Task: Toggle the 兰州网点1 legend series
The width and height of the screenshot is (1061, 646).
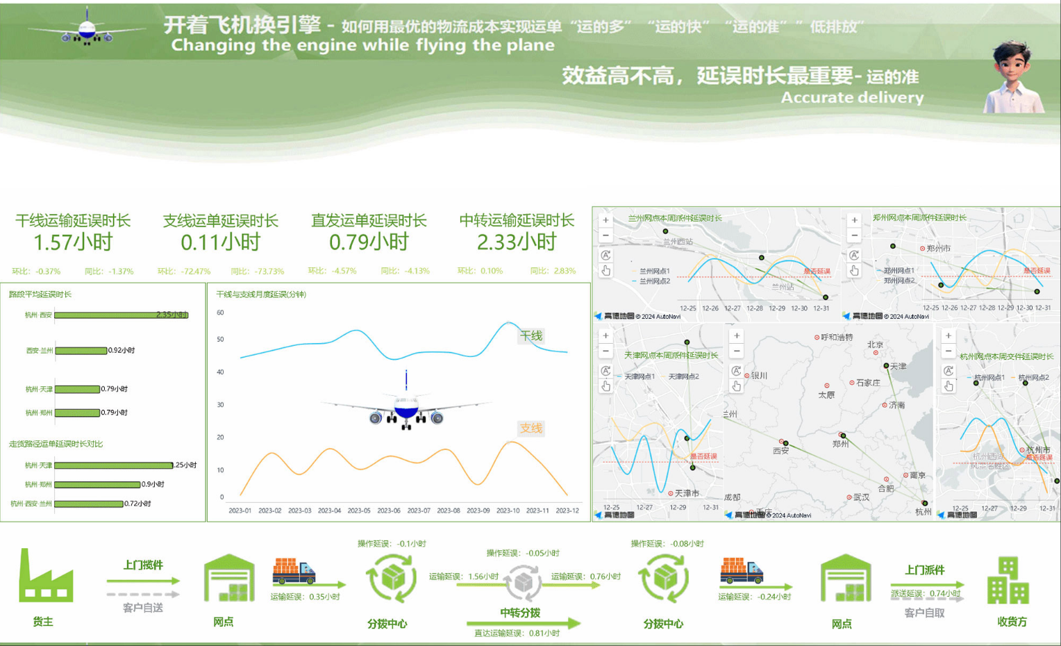Action: tap(653, 271)
